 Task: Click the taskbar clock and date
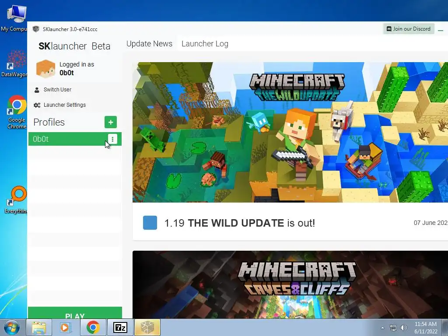[426, 328]
